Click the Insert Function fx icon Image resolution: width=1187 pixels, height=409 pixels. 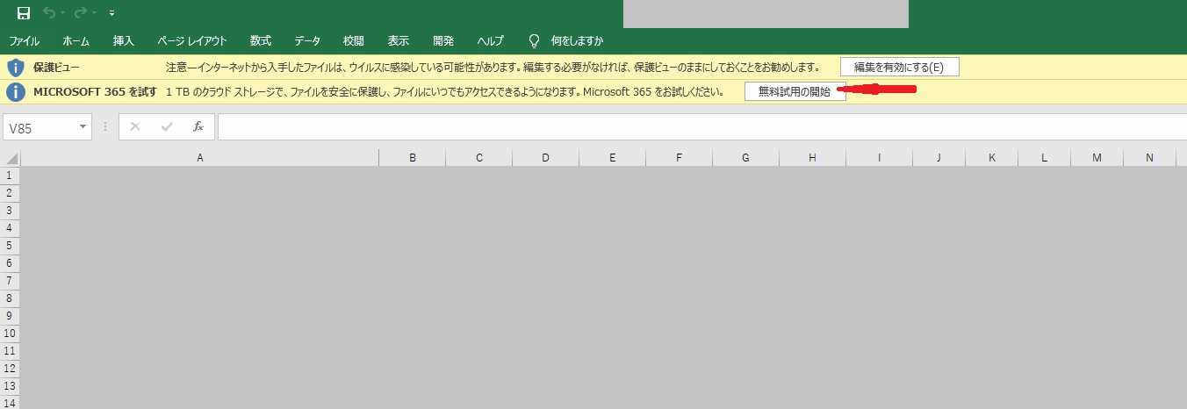(x=198, y=126)
